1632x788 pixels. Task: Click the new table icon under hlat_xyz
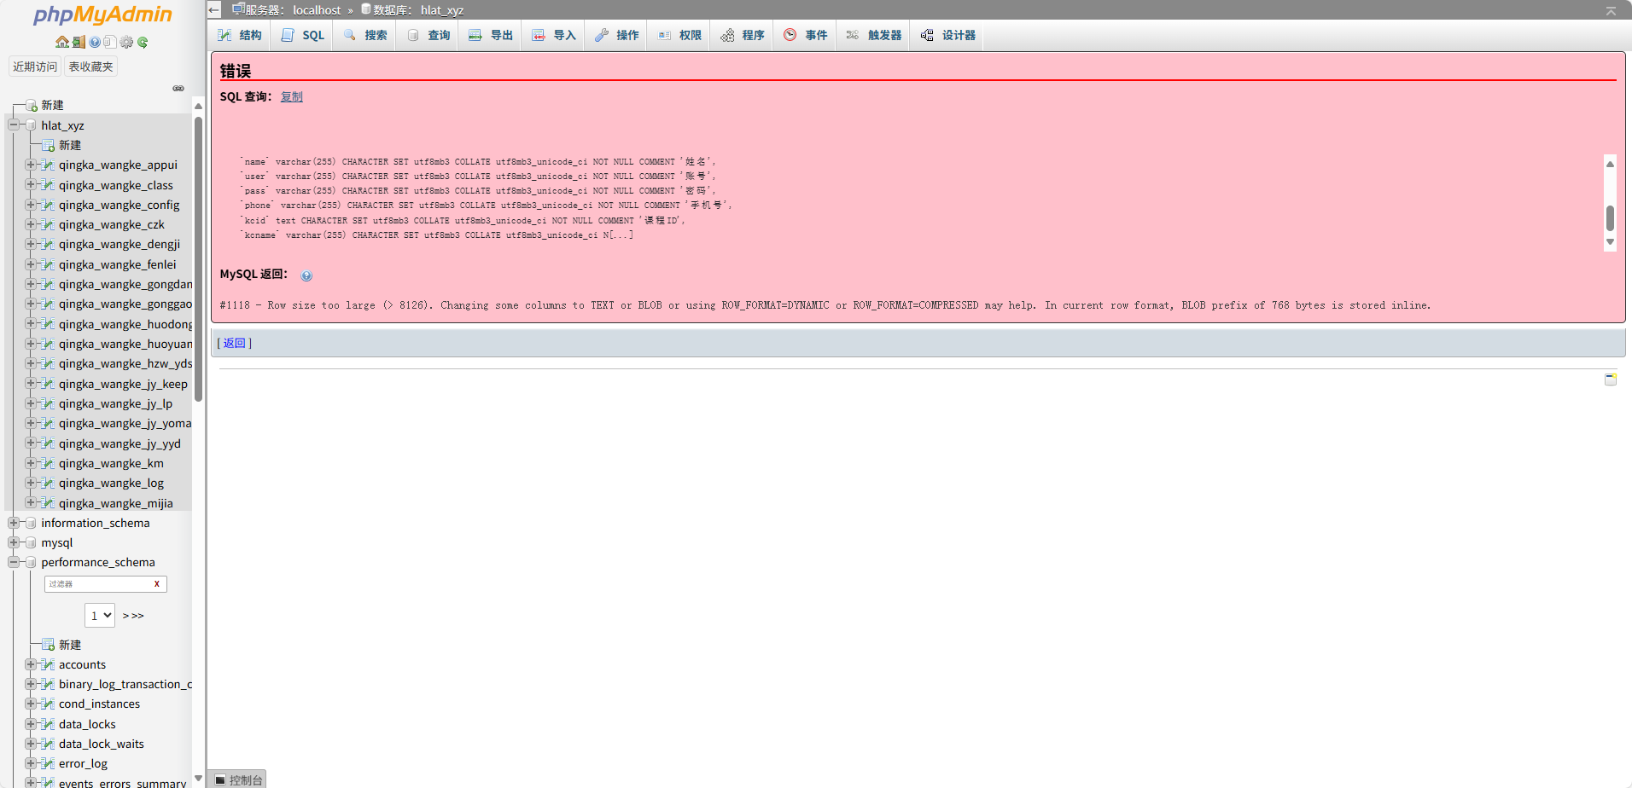[x=49, y=145]
